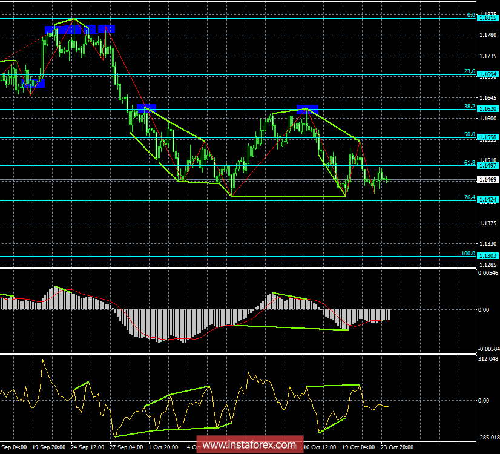
Task: Click the 1.1694 Fibonacci price tag
Action: point(487,75)
